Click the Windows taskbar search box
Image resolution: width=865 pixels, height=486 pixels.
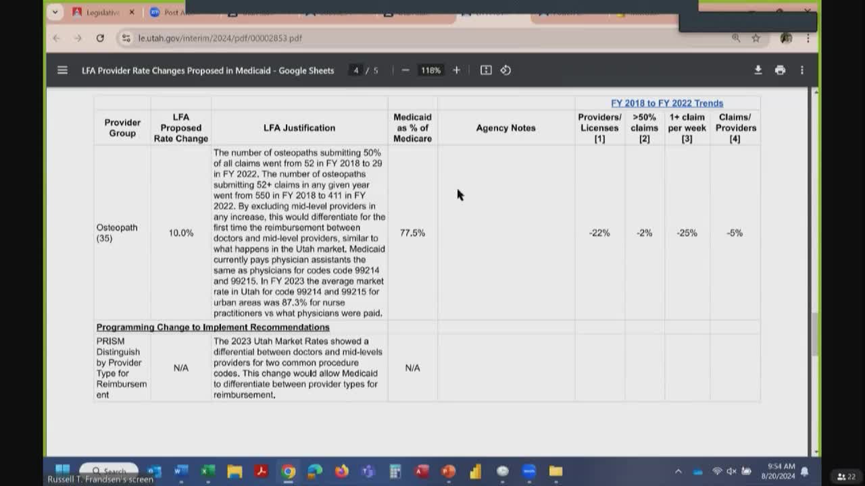point(109,470)
